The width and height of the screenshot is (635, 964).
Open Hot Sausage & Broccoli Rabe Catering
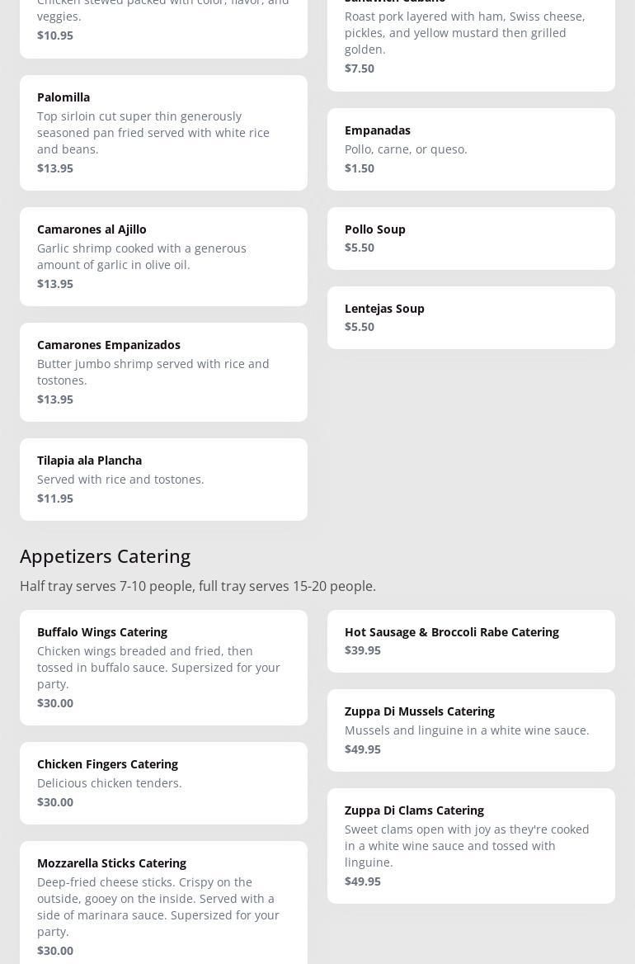point(471,640)
